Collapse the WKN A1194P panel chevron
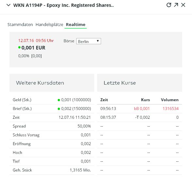The width and height of the screenshot is (192, 177). [8, 5]
